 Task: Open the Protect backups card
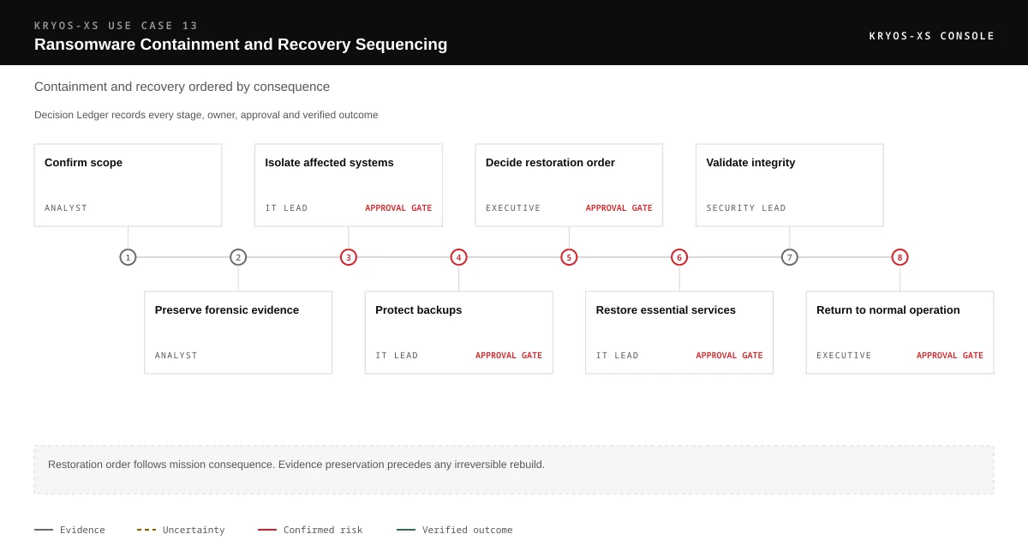458,333
